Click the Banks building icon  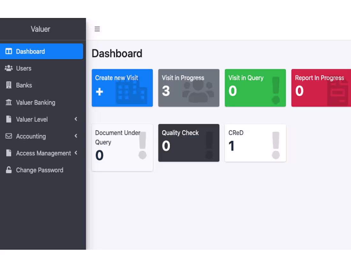coord(9,85)
